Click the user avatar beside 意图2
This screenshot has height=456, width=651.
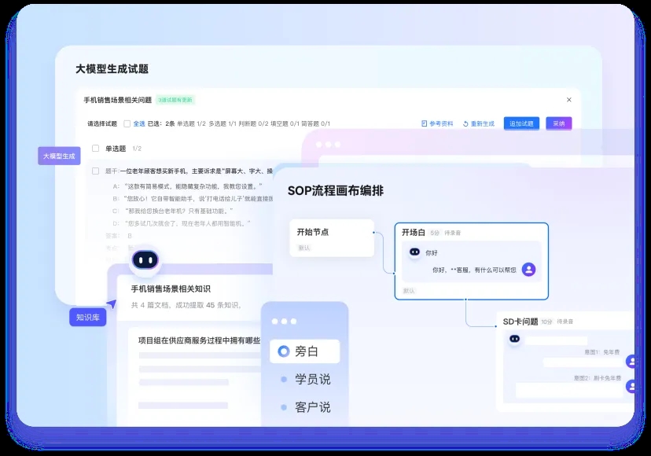pyautogui.click(x=631, y=386)
